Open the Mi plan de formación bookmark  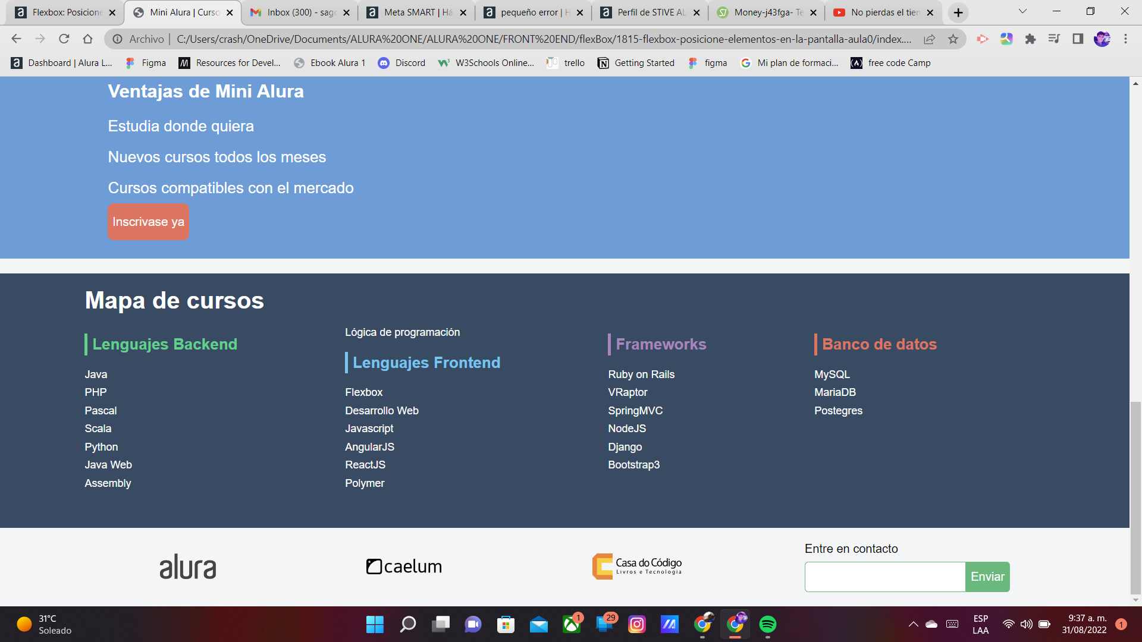tap(789, 63)
